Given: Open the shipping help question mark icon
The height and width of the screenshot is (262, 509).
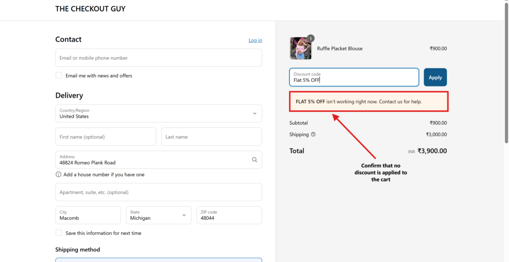Looking at the screenshot, I should pyautogui.click(x=313, y=134).
